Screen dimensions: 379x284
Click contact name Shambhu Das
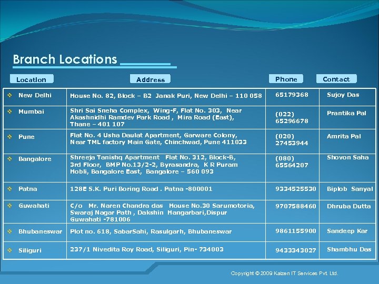pyautogui.click(x=349, y=249)
